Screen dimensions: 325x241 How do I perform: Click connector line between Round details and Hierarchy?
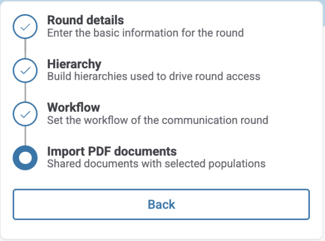click(25, 49)
